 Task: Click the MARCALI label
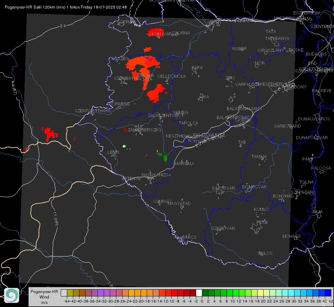pyautogui.click(x=184, y=164)
